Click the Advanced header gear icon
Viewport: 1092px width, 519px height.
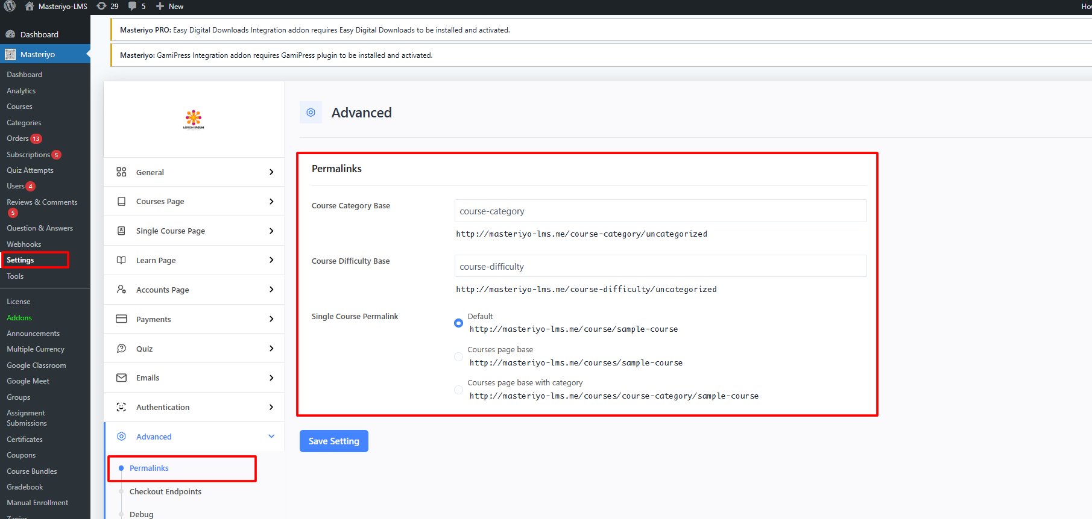coord(311,113)
